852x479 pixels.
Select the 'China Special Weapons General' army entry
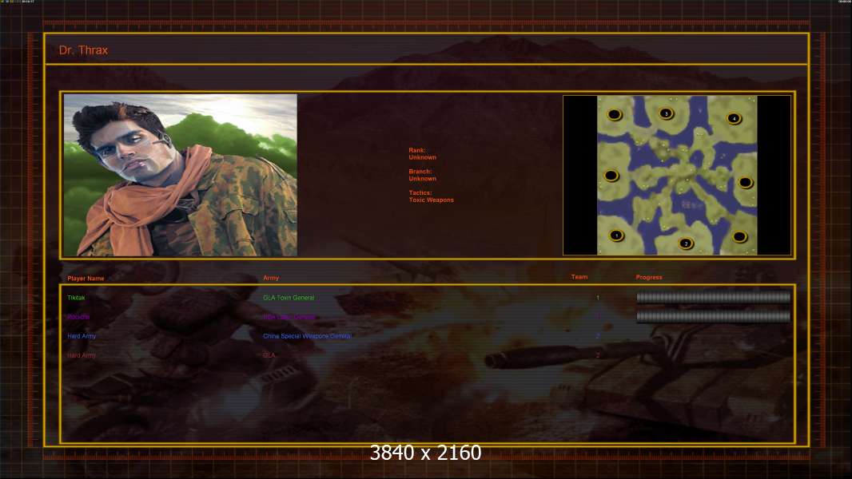pos(307,336)
